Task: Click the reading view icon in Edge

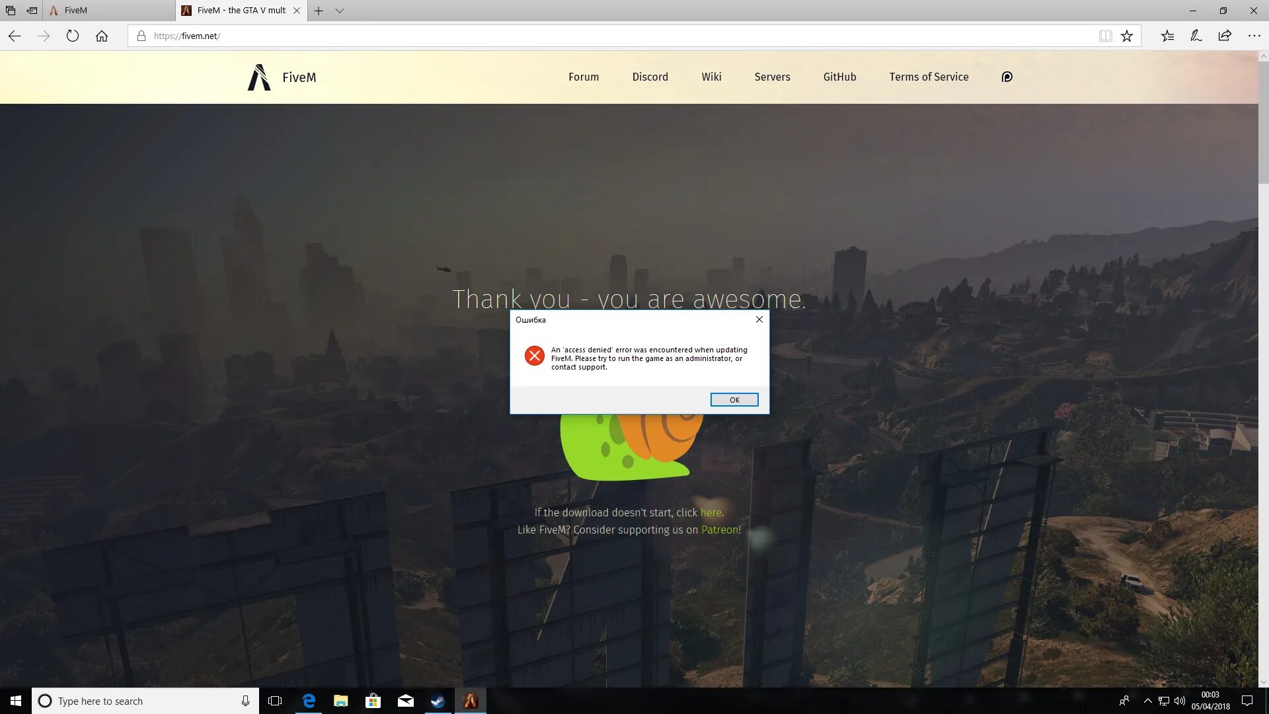Action: 1104,36
